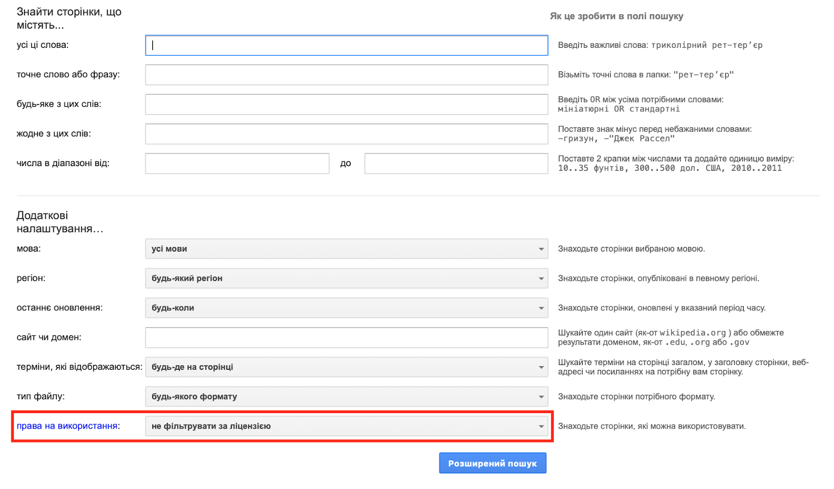834x489 pixels.
Task: Click the hint text 'Знаходьте сторінки вибраною мовою.'
Action: [x=631, y=249]
